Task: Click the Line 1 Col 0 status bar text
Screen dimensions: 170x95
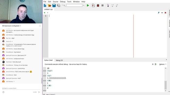Action: pyautogui.click(x=50, y=94)
